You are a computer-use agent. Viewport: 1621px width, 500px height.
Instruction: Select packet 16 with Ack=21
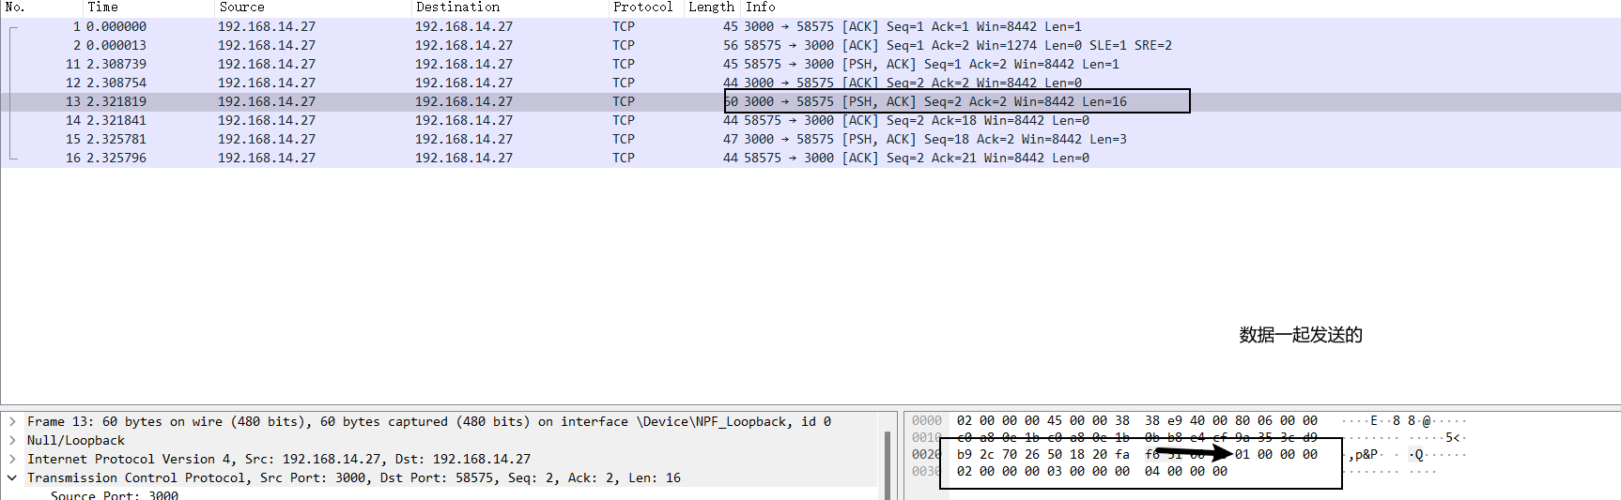[x=376, y=159]
